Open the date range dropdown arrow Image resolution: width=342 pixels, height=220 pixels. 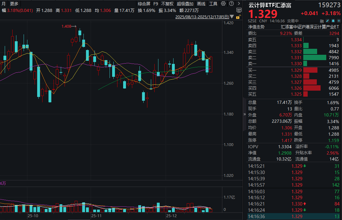pyautogui.click(x=232, y=17)
